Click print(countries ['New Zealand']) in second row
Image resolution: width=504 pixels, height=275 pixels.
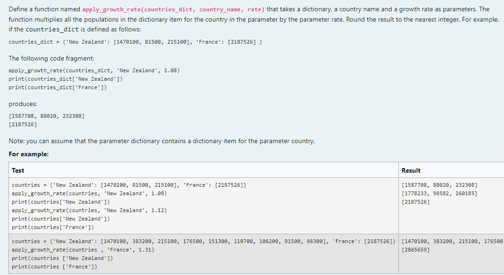(62, 258)
